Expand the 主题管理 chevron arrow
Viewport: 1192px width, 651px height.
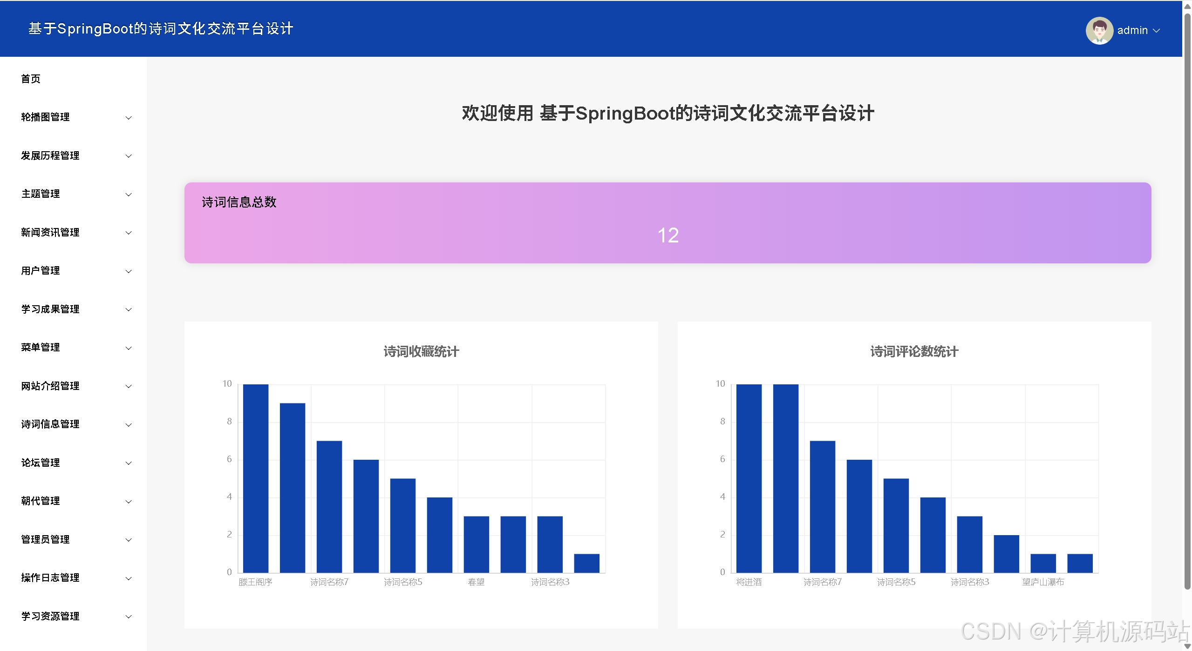pyautogui.click(x=129, y=195)
